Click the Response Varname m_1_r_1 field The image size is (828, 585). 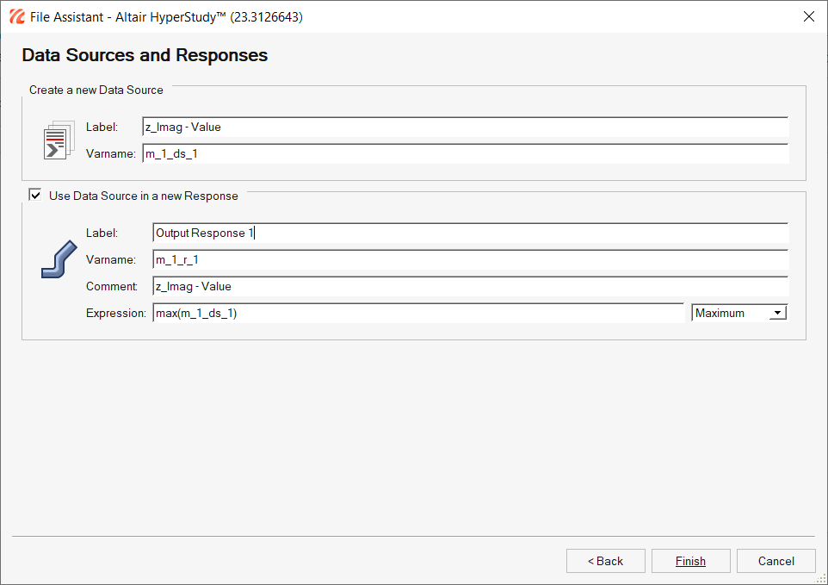click(471, 259)
